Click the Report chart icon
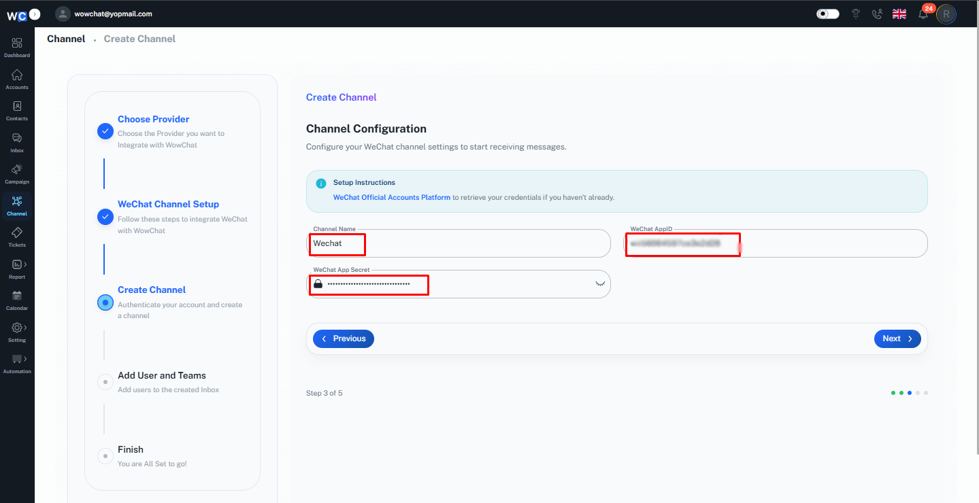979x503 pixels. [x=17, y=264]
